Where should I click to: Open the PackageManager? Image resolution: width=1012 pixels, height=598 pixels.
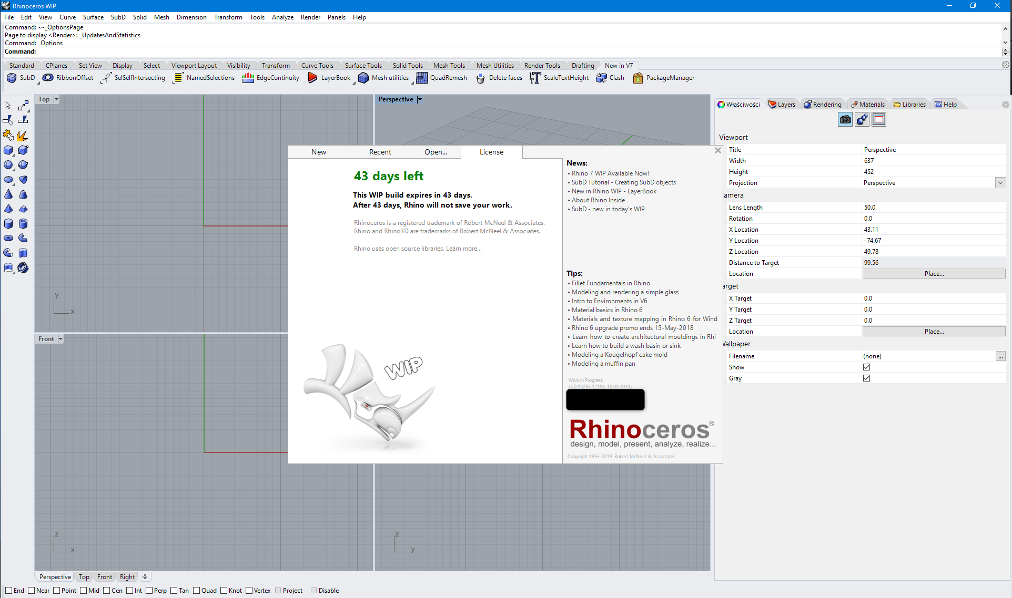click(x=637, y=78)
